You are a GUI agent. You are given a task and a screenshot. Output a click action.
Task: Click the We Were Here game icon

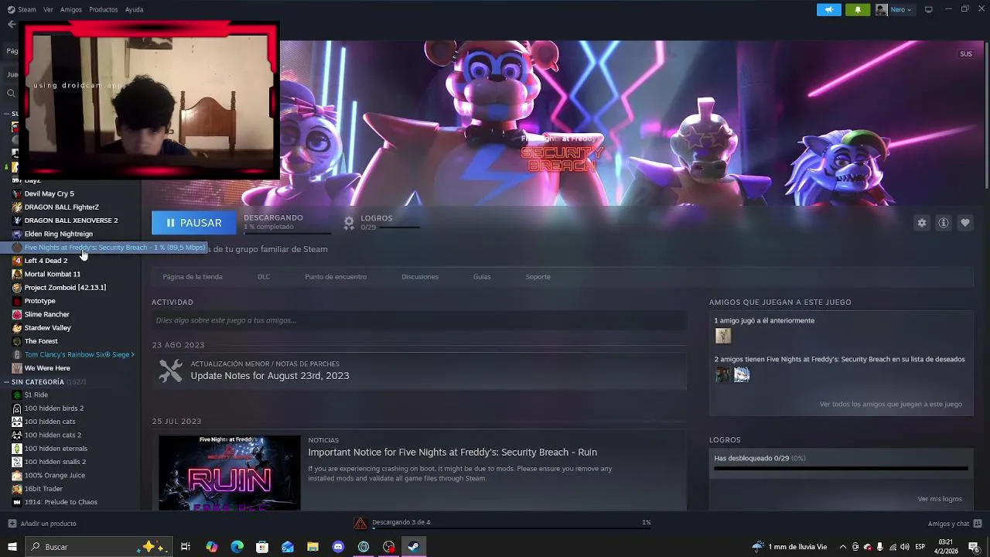click(17, 368)
